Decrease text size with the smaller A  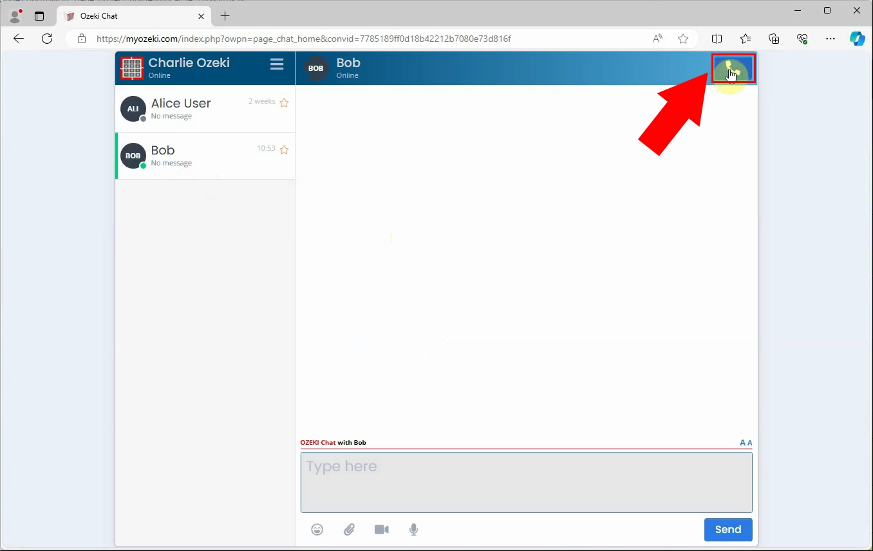pos(749,443)
